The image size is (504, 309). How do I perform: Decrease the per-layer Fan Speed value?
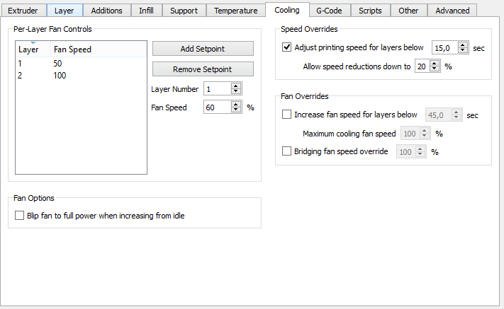tap(237, 110)
